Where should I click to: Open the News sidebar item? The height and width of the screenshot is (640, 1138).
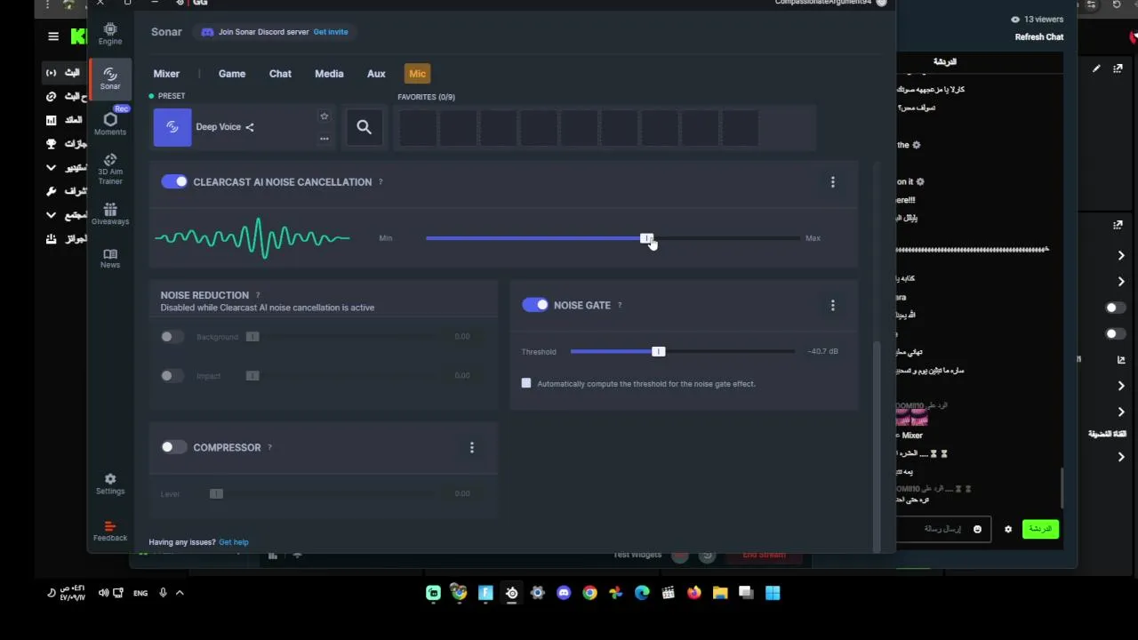coord(110,259)
